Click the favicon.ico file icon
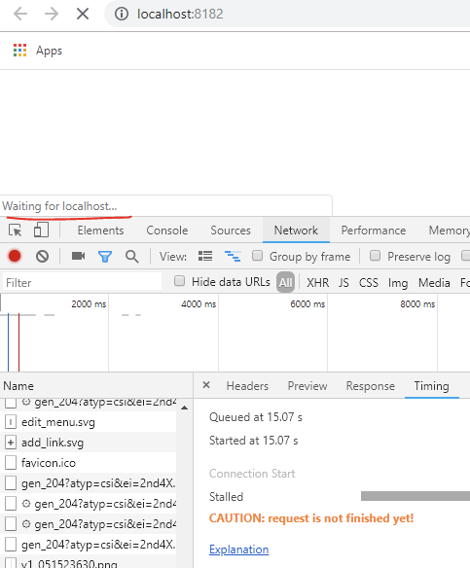Viewport: 470px width, 568px height. [x=11, y=463]
